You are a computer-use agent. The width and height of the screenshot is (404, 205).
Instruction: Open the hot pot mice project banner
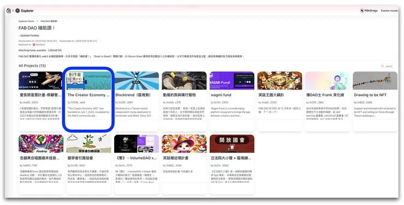click(x=280, y=81)
